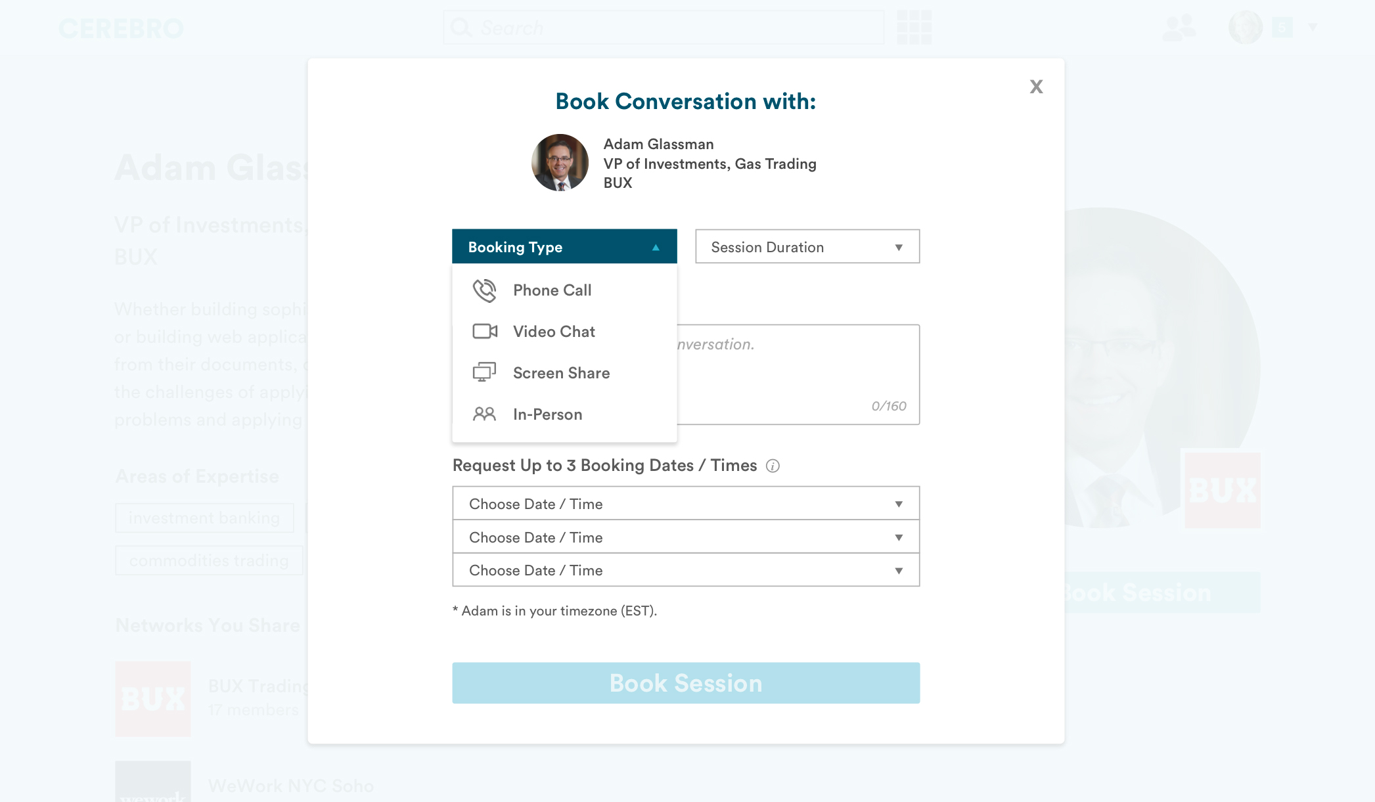1375x802 pixels.
Task: Select In-Person booking type
Action: click(547, 414)
